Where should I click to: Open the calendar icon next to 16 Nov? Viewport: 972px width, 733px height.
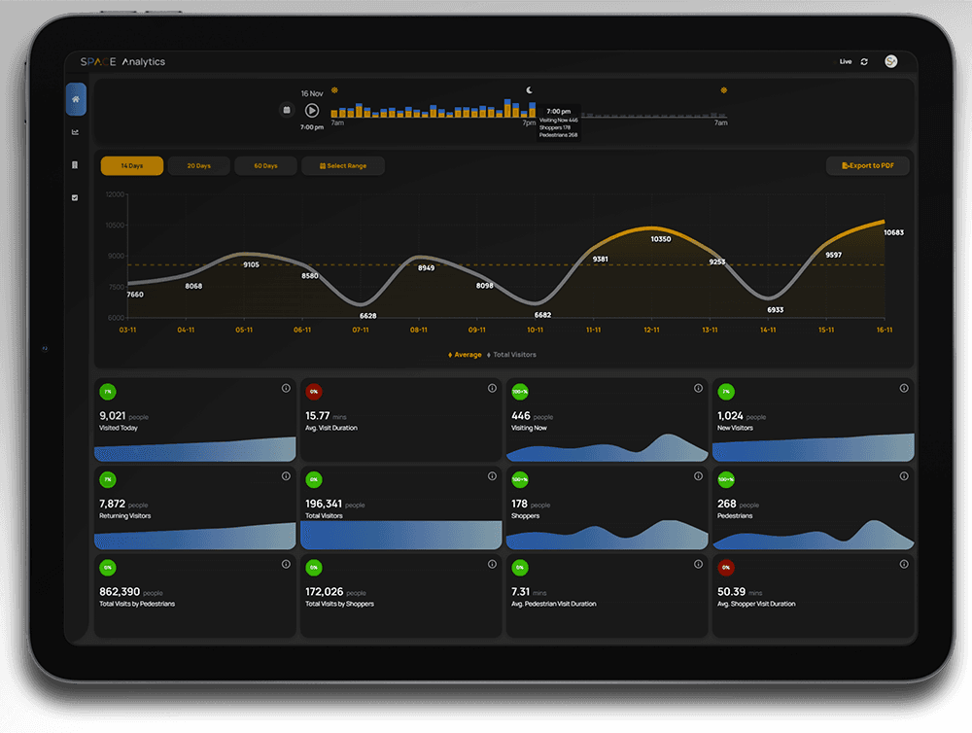tap(286, 110)
